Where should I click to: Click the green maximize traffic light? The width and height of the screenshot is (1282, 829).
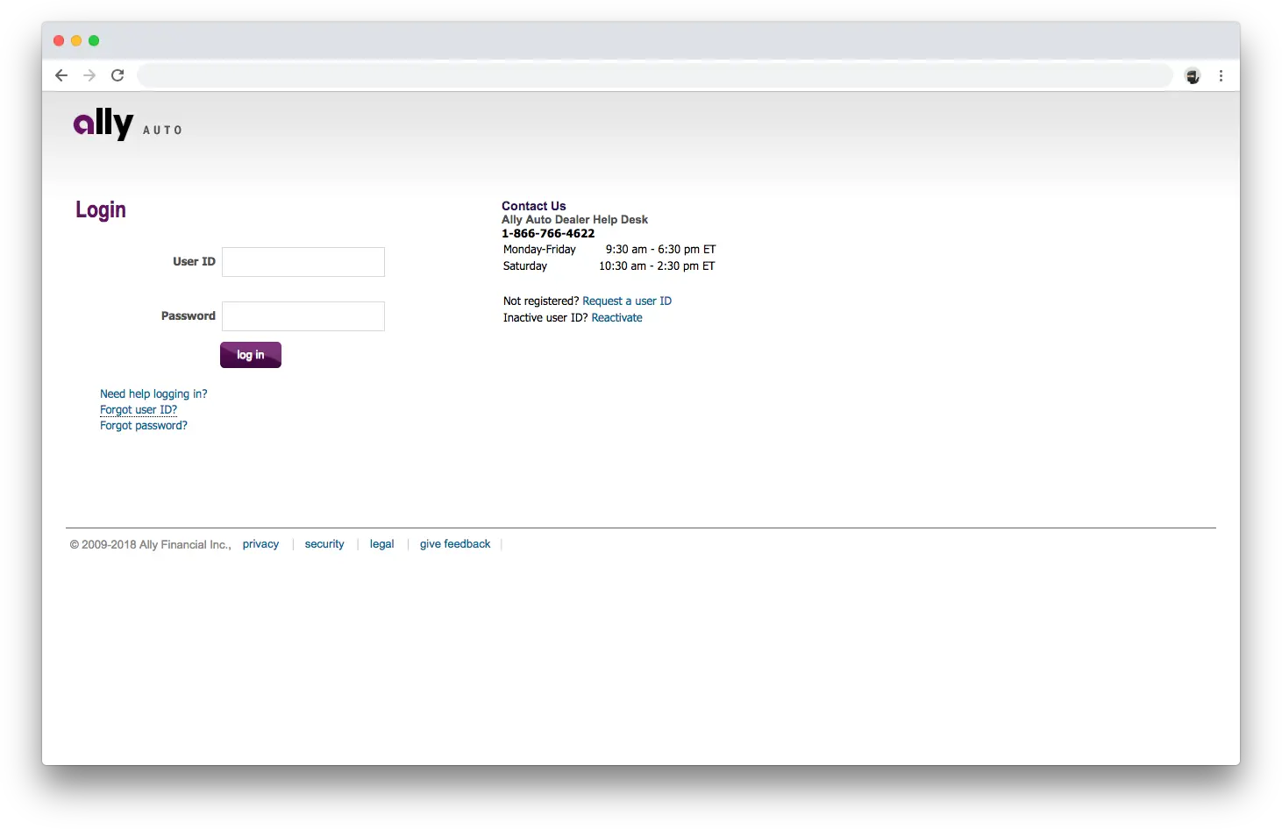pos(93,40)
